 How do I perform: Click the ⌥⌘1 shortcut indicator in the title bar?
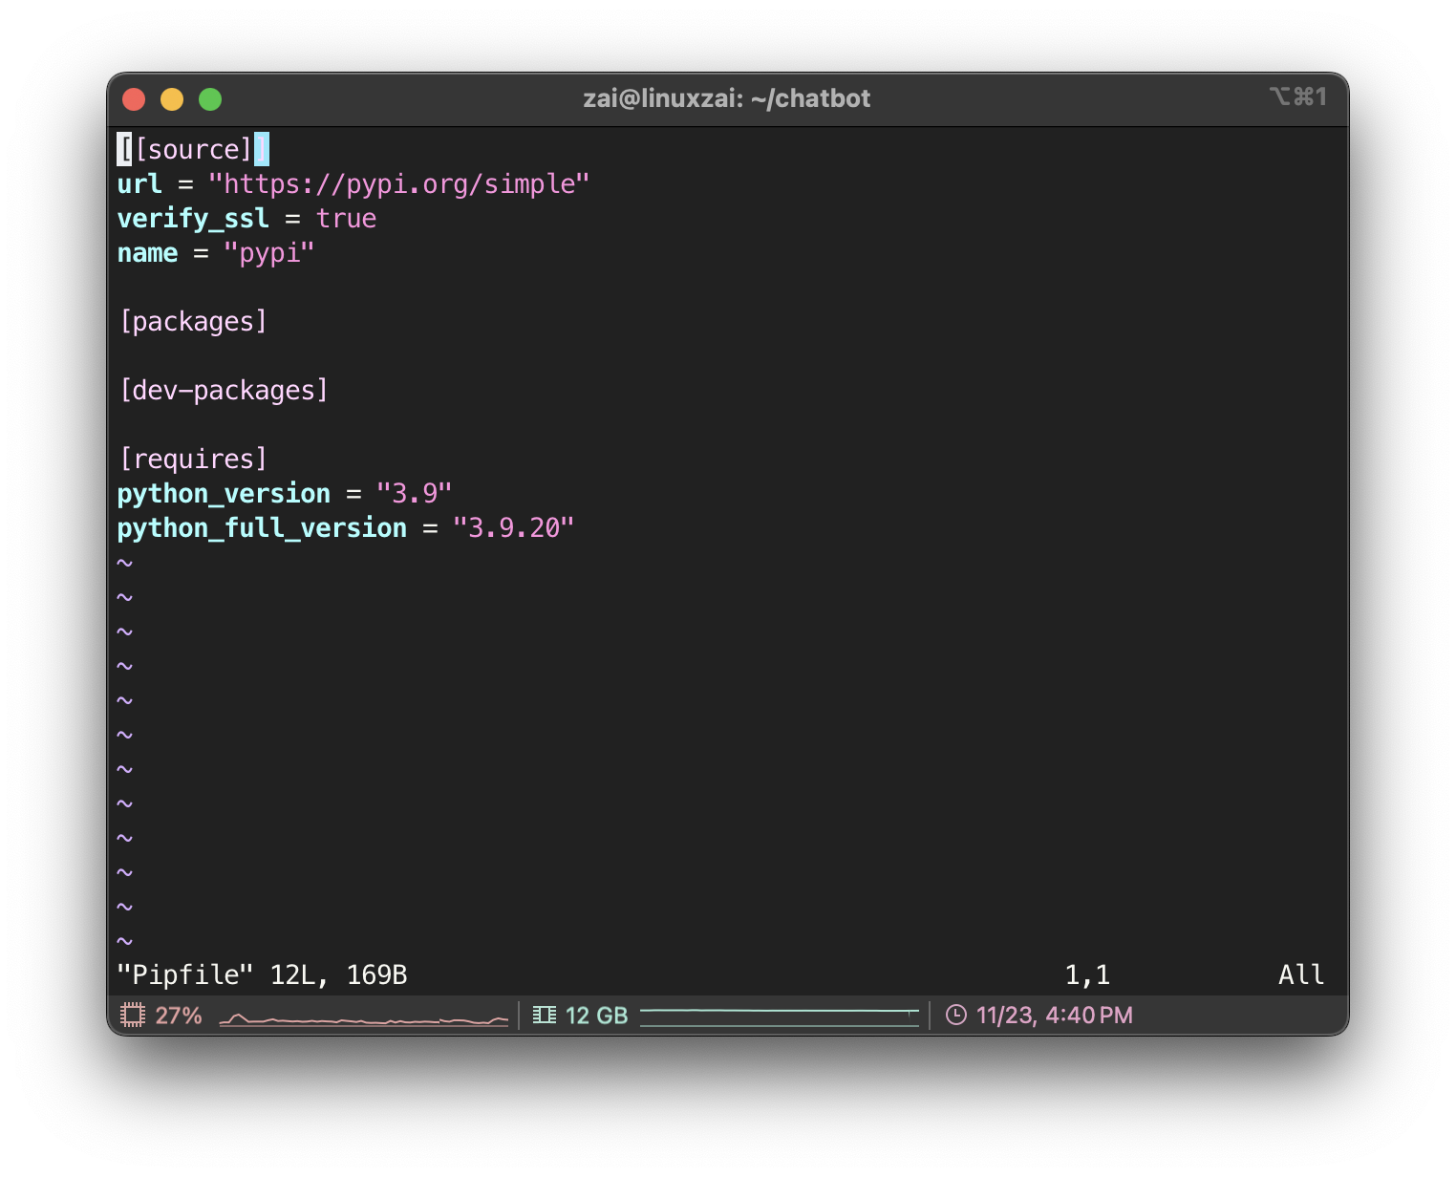[x=1297, y=96]
